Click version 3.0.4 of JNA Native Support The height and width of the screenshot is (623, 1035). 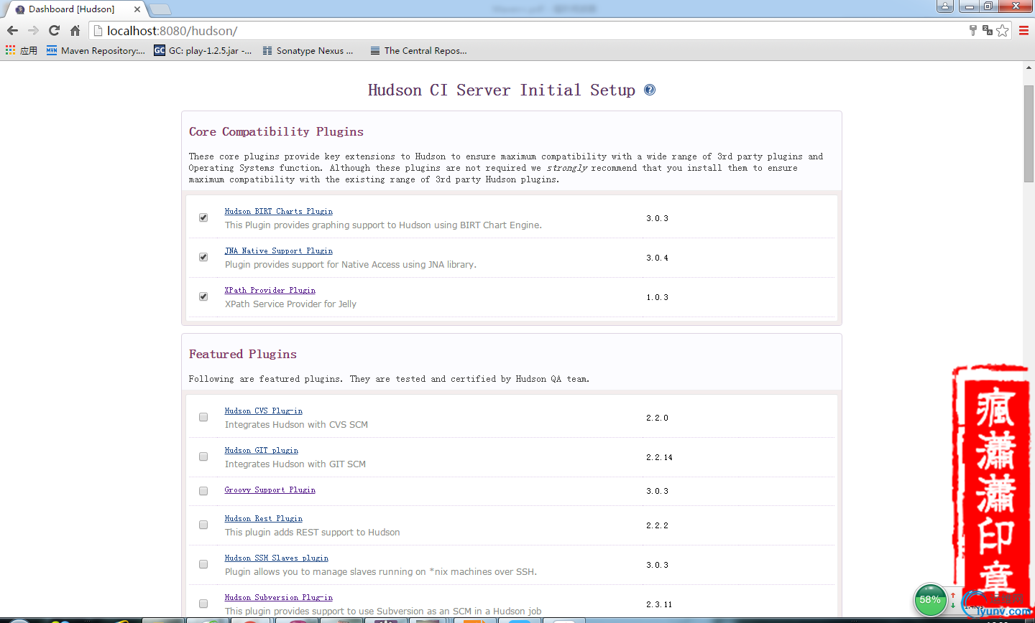point(657,258)
